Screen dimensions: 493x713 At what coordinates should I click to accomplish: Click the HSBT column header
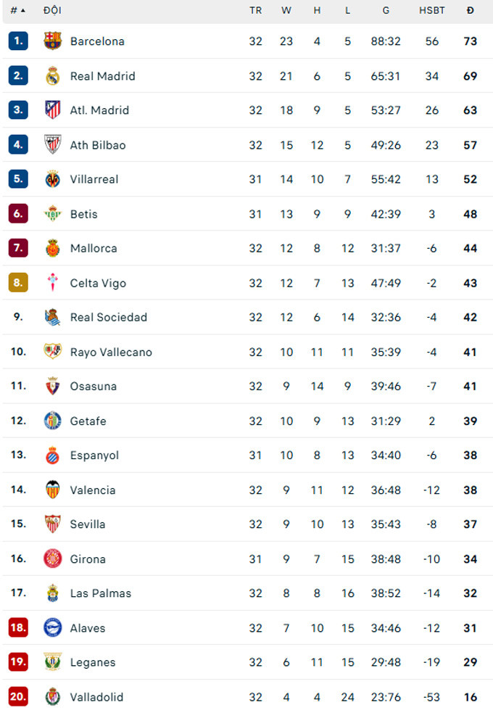coord(432,10)
